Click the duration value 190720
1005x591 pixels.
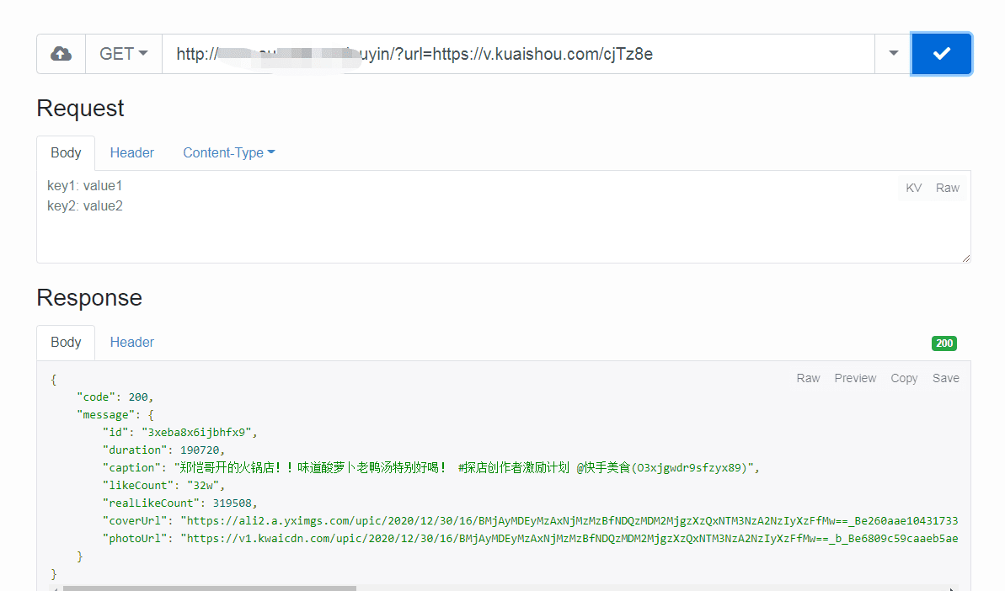pos(200,450)
